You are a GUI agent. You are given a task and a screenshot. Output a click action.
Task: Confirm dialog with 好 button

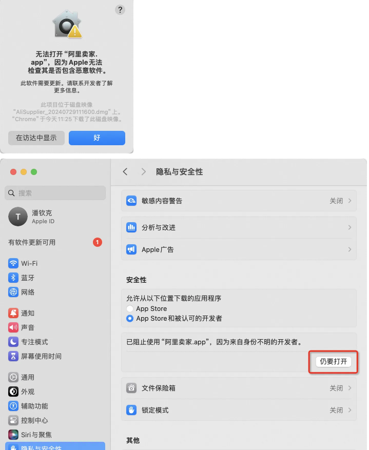[x=97, y=138]
